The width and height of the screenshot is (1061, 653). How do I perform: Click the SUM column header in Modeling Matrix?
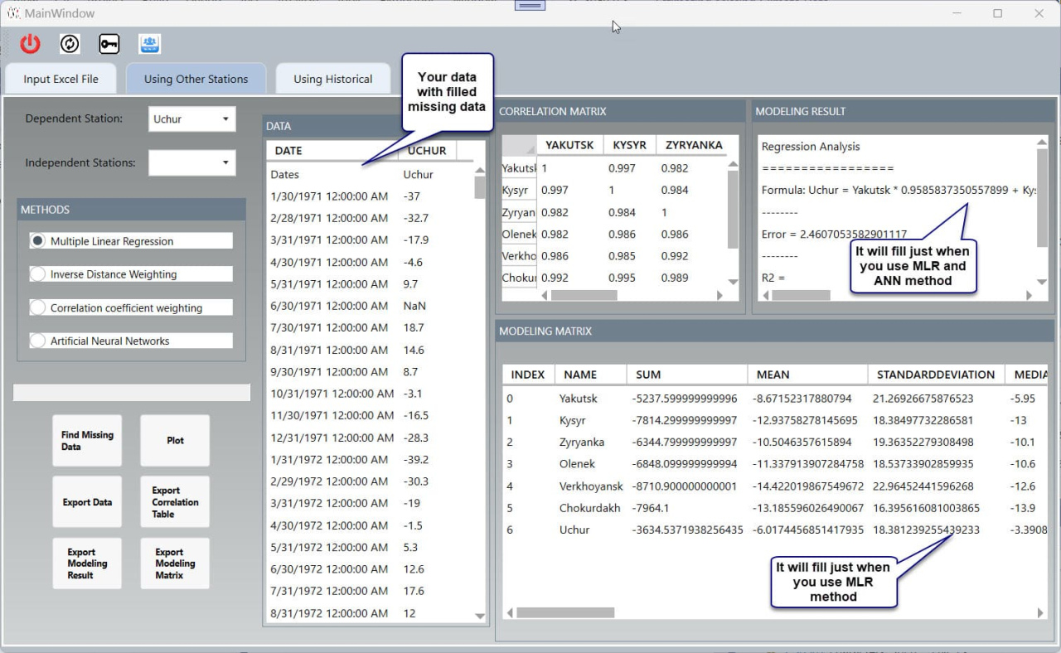686,375
